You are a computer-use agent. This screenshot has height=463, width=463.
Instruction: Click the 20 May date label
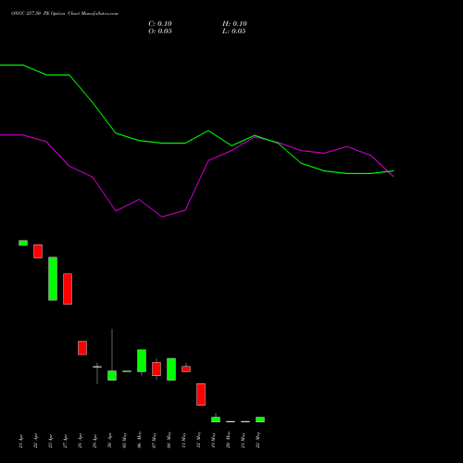click(x=229, y=440)
